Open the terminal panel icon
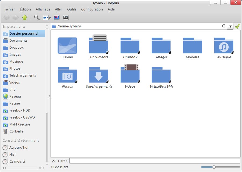Viewport: 242px width, 172px height. click(66, 18)
